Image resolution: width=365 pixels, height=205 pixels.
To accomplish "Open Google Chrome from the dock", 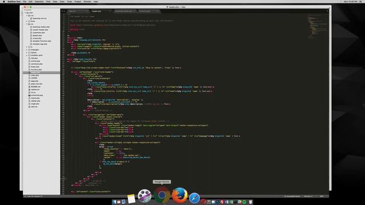I will click(162, 195).
